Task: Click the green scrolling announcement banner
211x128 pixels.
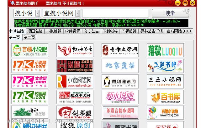Action: click(x=101, y=23)
